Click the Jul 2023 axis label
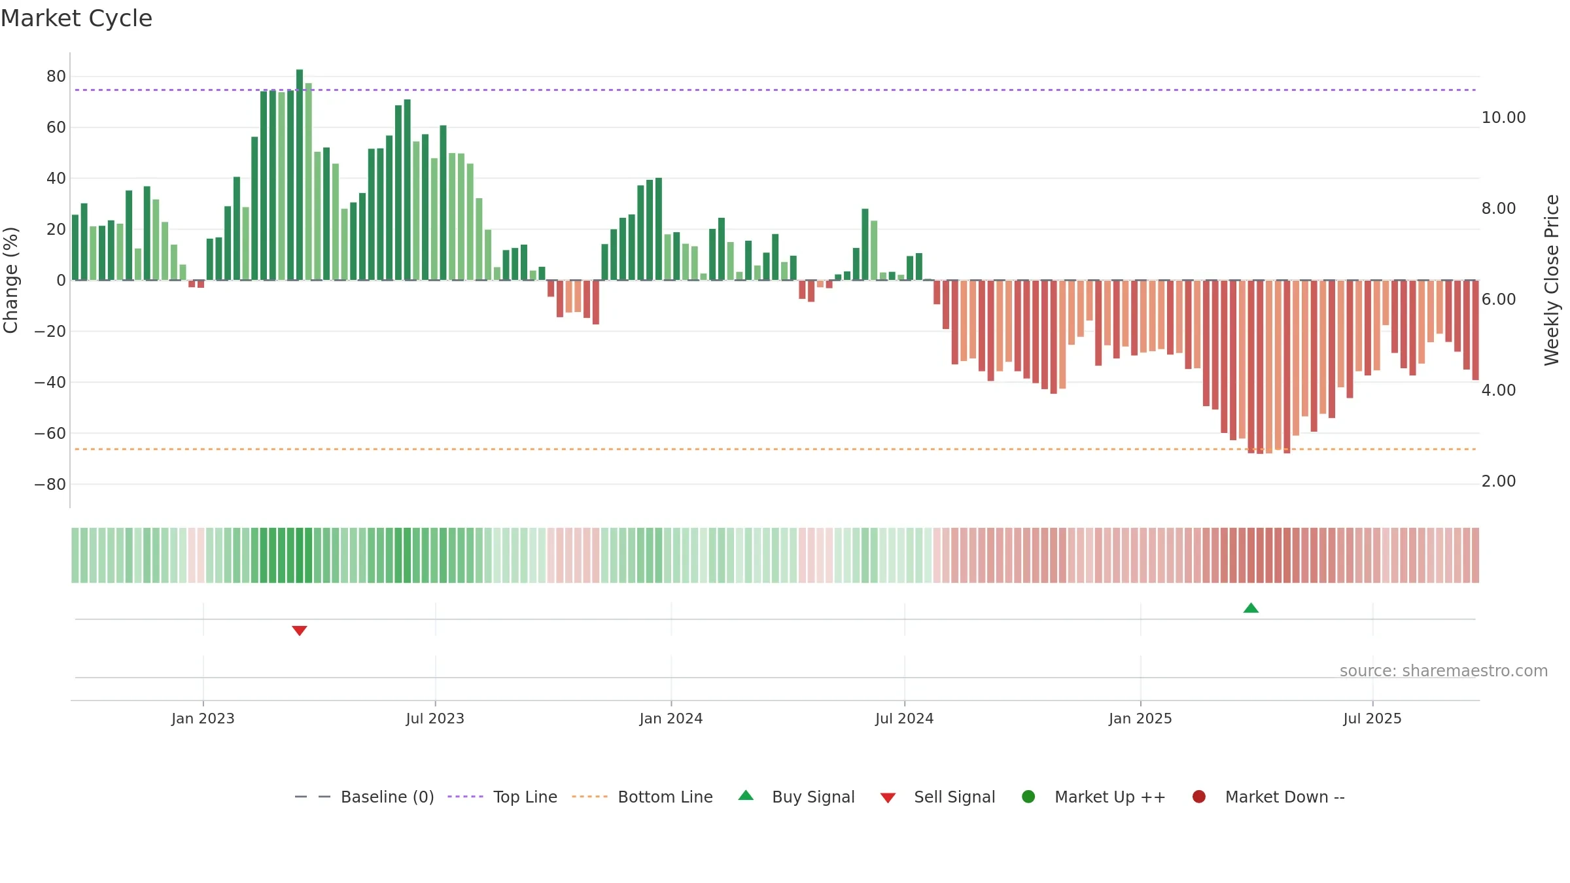The image size is (1570, 883). tap(435, 718)
